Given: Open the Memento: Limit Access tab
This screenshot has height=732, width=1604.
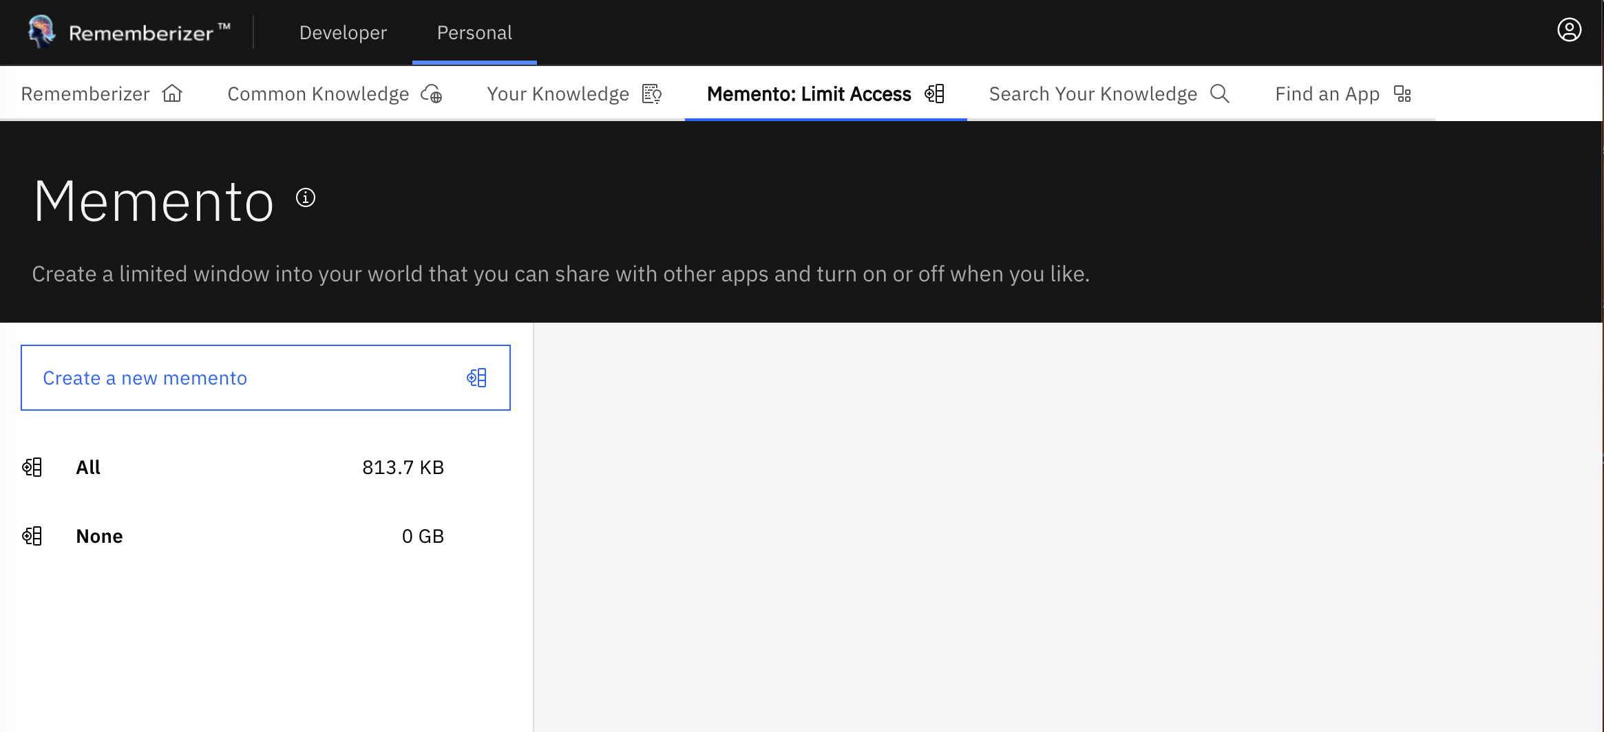Looking at the screenshot, I should [809, 94].
